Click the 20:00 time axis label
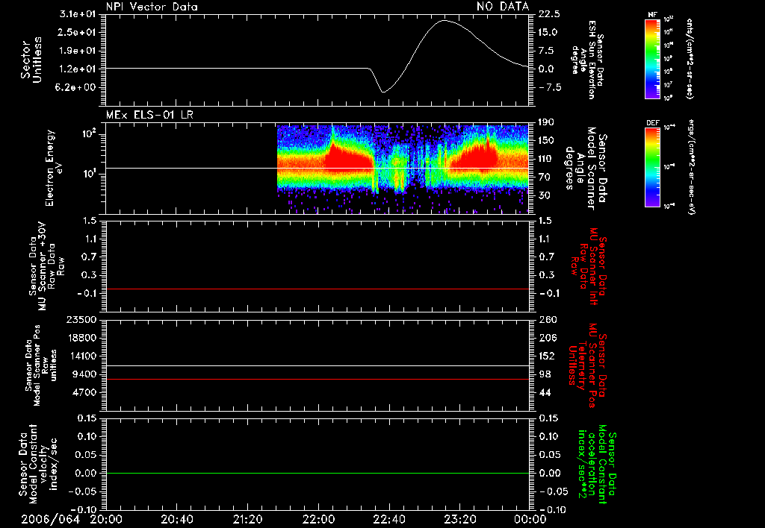 106,519
